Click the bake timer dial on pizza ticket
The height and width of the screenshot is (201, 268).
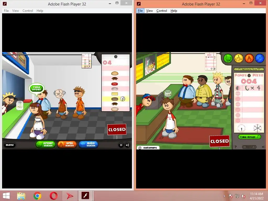[x=241, y=128]
